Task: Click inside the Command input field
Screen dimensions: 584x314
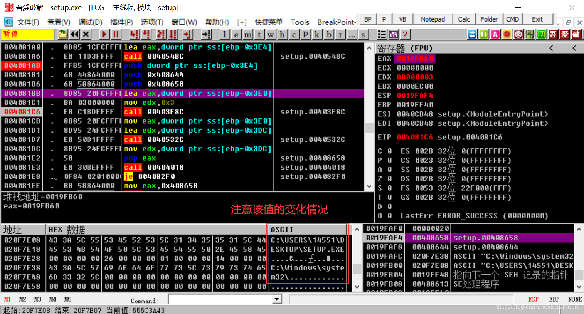Action: click(x=220, y=299)
